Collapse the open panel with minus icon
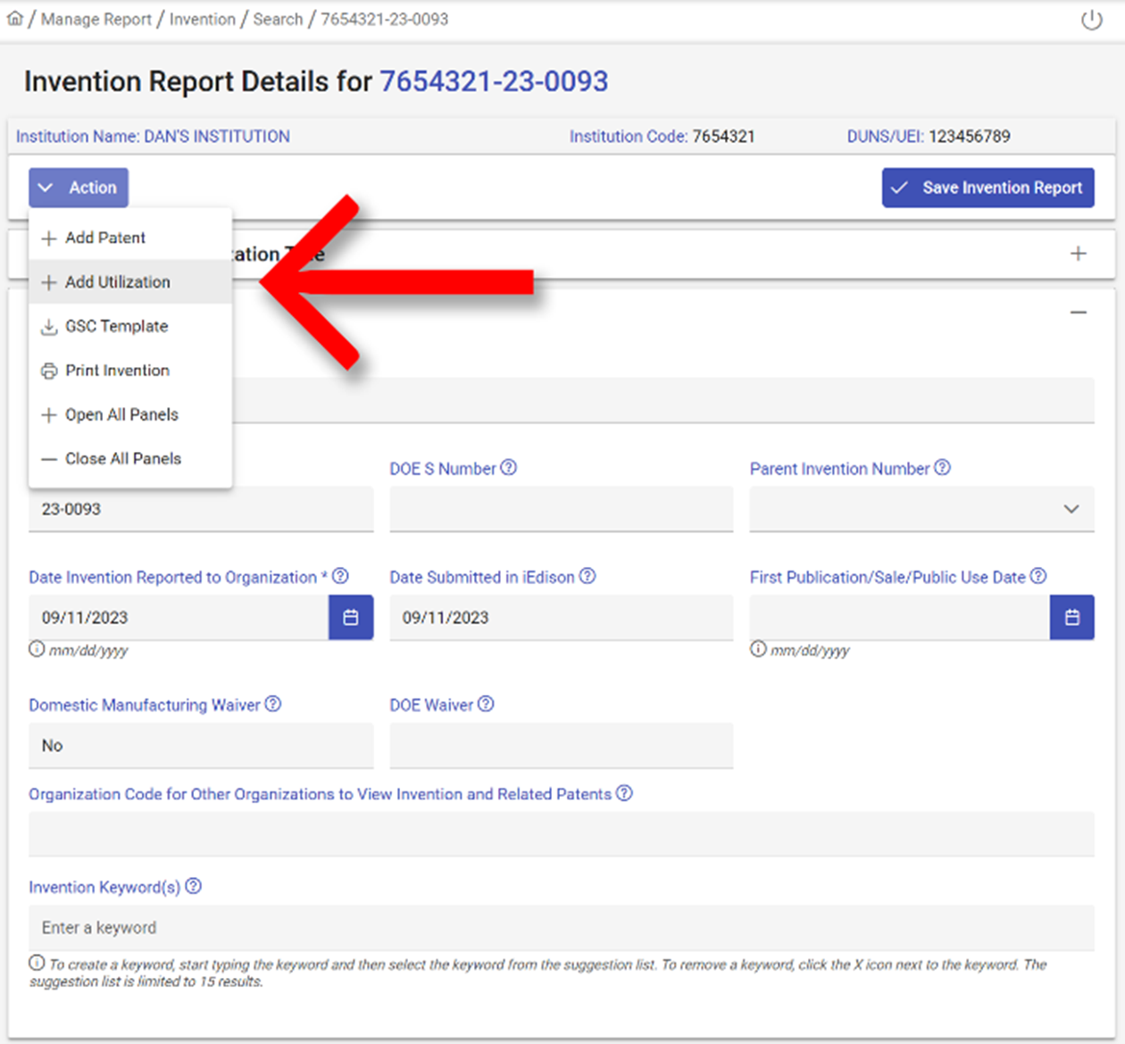Viewport: 1125px width, 1044px height. tap(1078, 313)
